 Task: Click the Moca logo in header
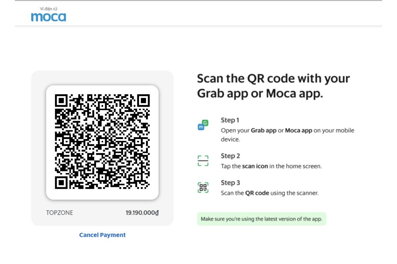coord(49,14)
